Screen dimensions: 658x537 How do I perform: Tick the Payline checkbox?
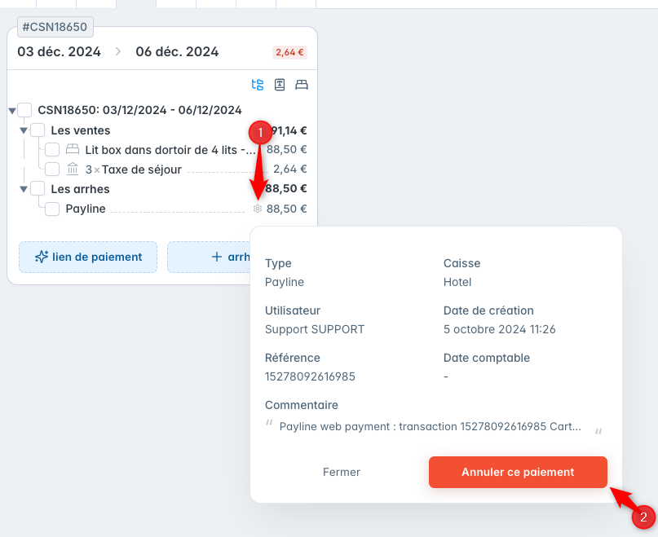pyautogui.click(x=52, y=209)
